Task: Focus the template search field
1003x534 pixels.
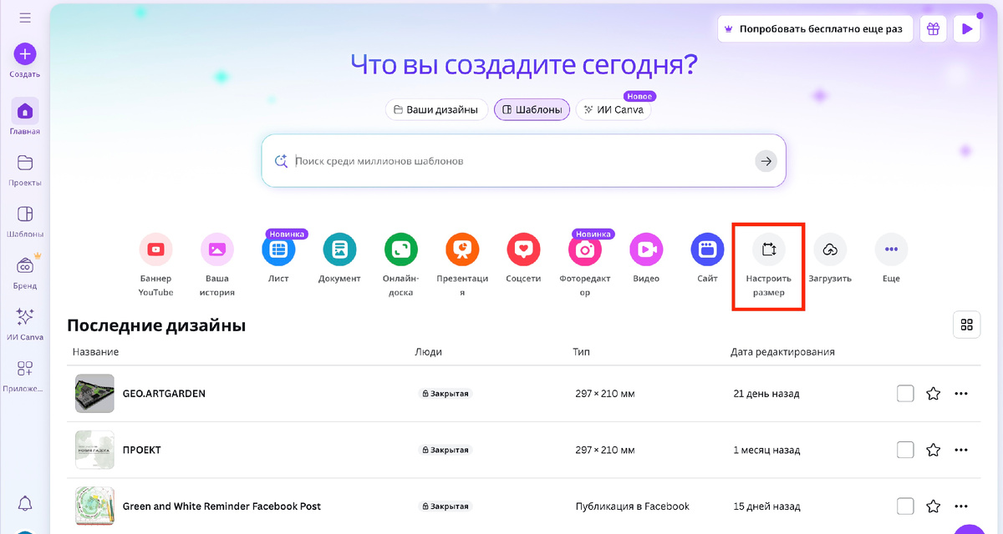Action: [x=522, y=161]
